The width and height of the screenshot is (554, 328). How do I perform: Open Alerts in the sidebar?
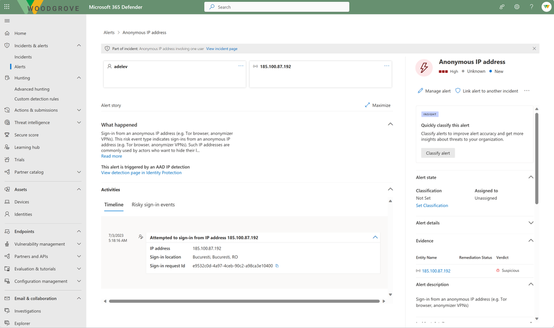click(x=20, y=67)
